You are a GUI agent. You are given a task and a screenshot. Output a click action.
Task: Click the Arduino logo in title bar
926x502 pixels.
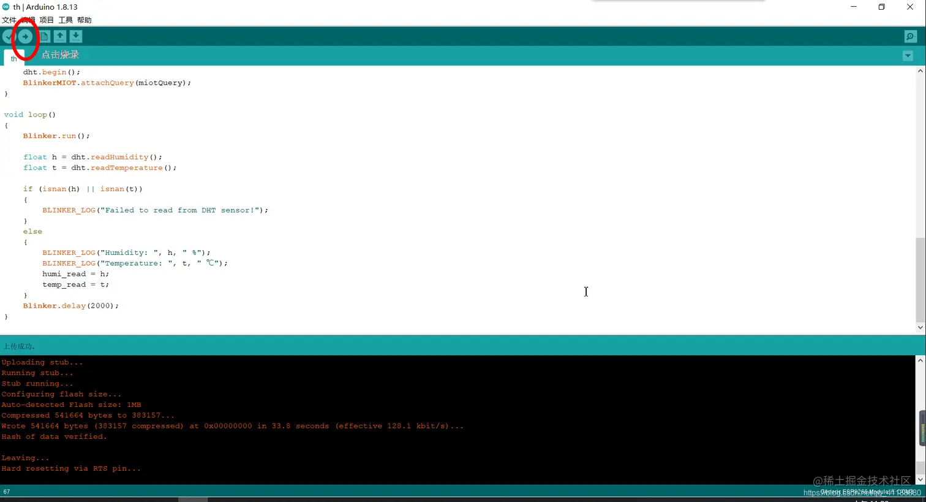[x=6, y=7]
